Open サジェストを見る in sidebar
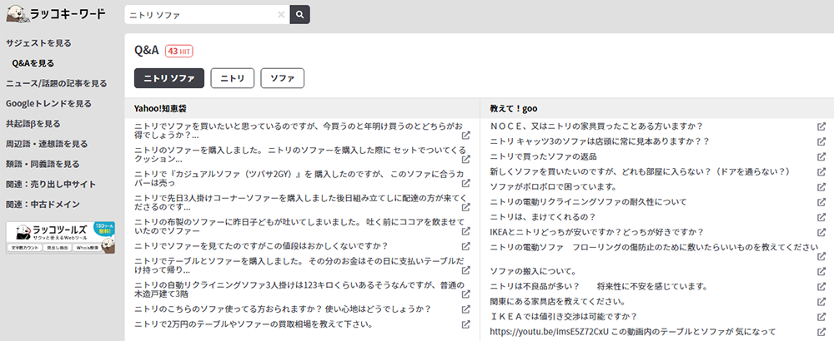 (x=38, y=43)
